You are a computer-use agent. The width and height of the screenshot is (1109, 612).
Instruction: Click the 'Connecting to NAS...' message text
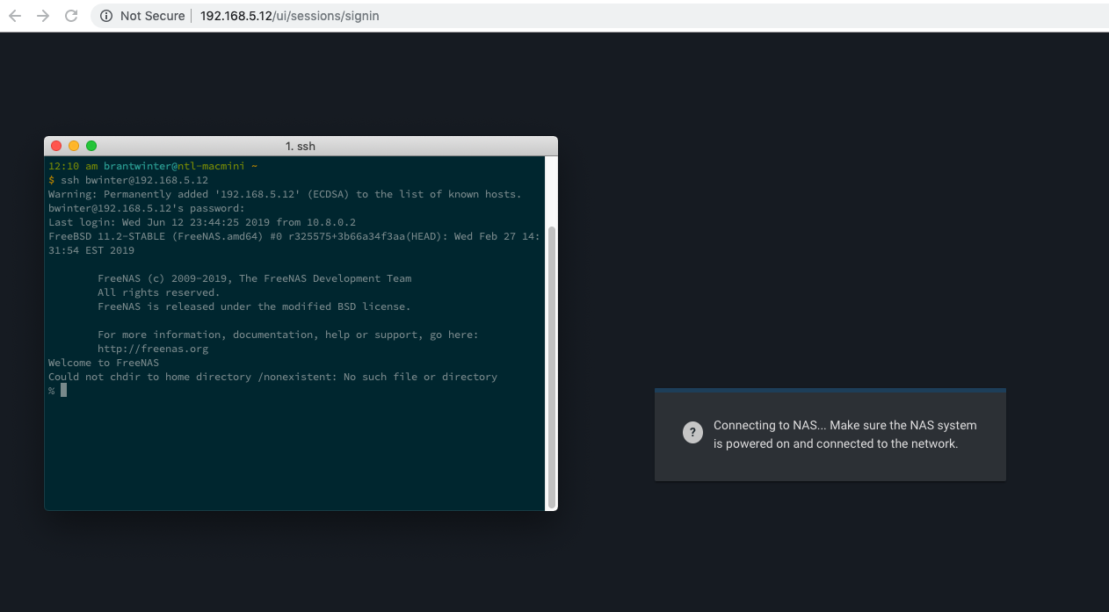click(844, 434)
